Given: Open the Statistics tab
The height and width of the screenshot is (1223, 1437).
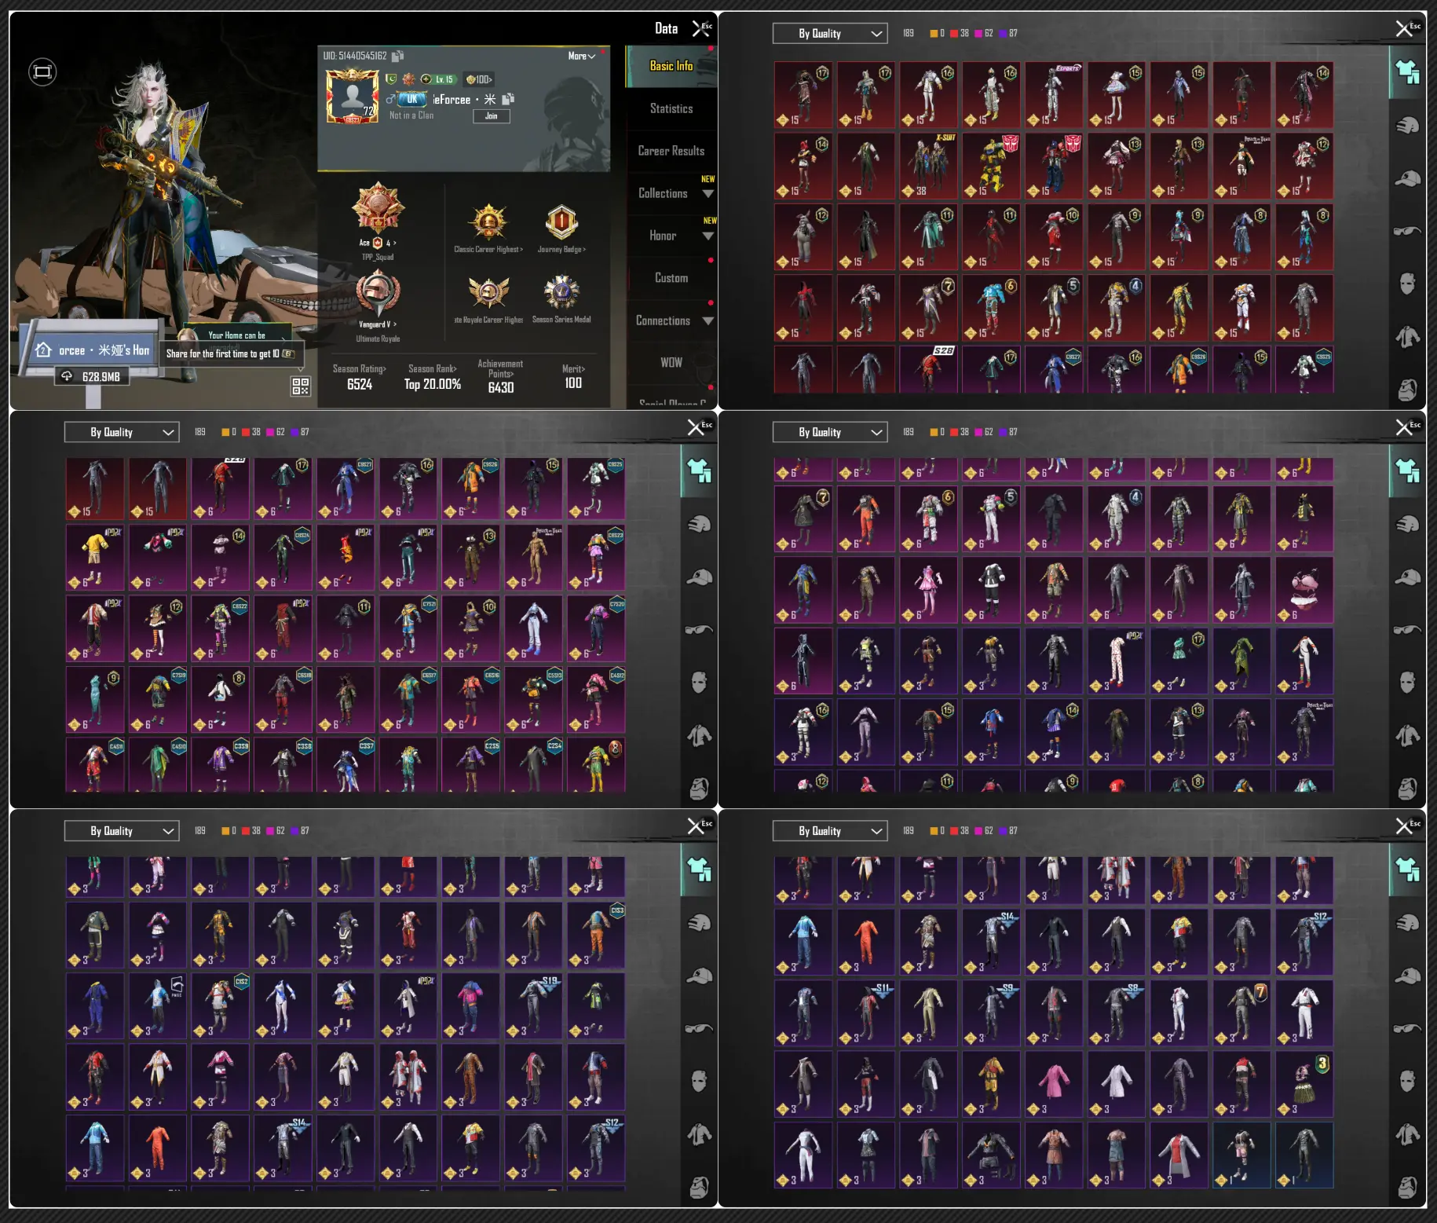Looking at the screenshot, I should click(x=672, y=108).
